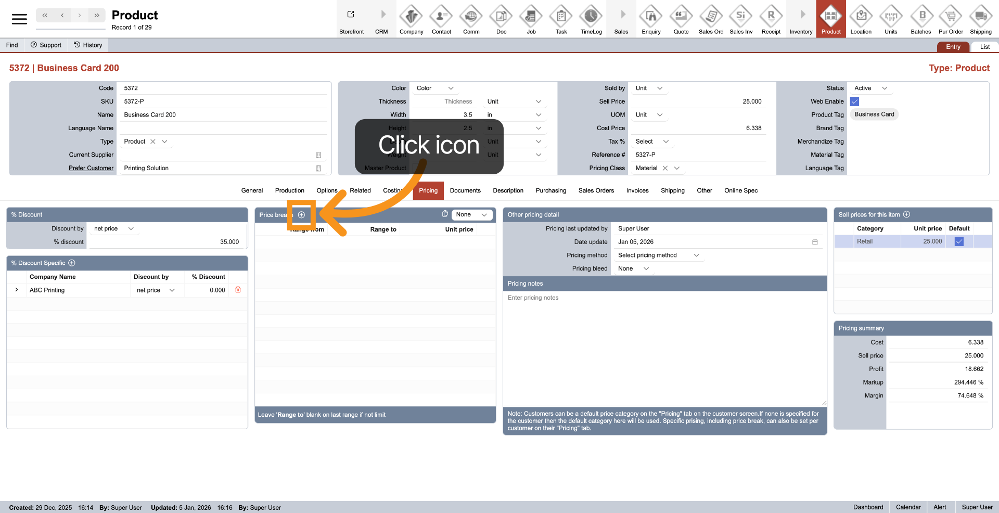The image size is (999, 513).
Task: Expand the ABC Printing row
Action: [17, 290]
